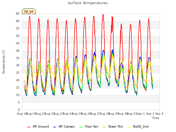Click the 40 y-axis tick label
Viewport: 176px width, 132px height.
click(x=18, y=51)
